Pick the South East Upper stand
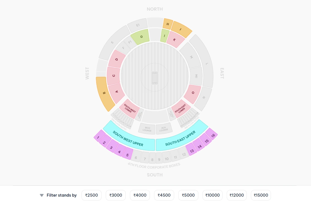The width and height of the screenshot is (311, 203). click(x=181, y=138)
